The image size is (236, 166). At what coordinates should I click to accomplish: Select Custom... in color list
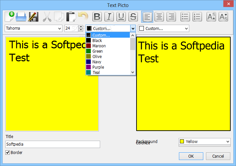108,35
